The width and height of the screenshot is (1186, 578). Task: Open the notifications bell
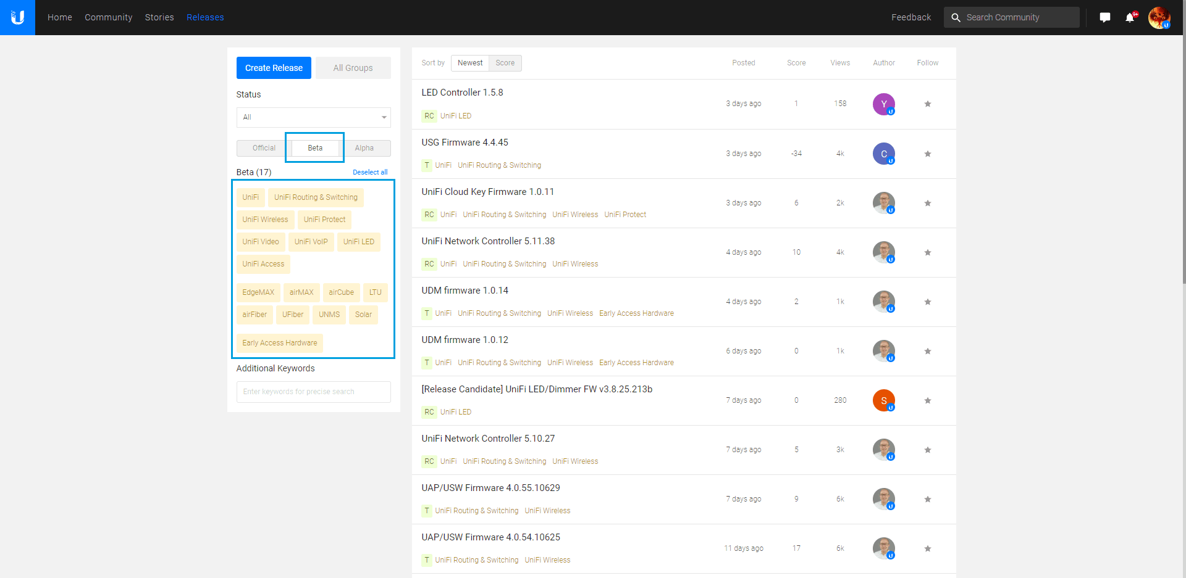(x=1130, y=17)
